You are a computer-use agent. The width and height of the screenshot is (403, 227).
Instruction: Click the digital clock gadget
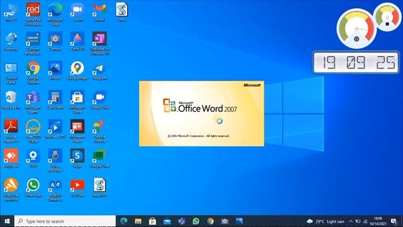tap(356, 62)
